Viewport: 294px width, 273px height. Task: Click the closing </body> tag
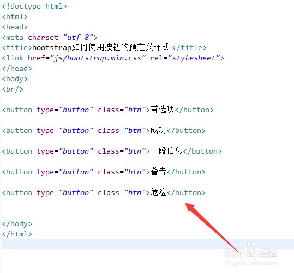coord(17,224)
